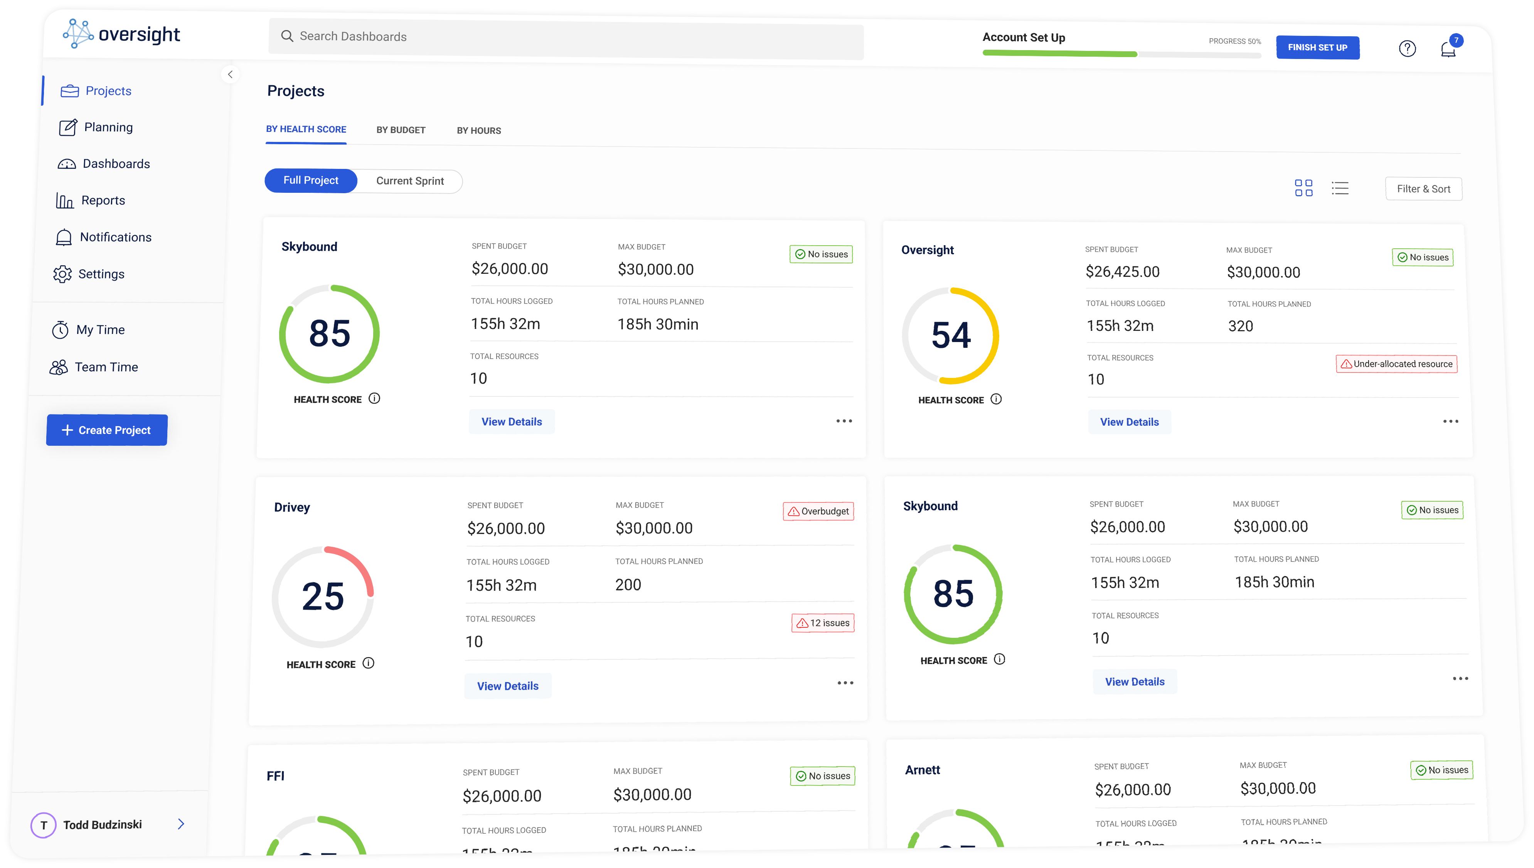Collapse the sidebar with chevron
This screenshot has height=868, width=1534.
click(x=230, y=74)
